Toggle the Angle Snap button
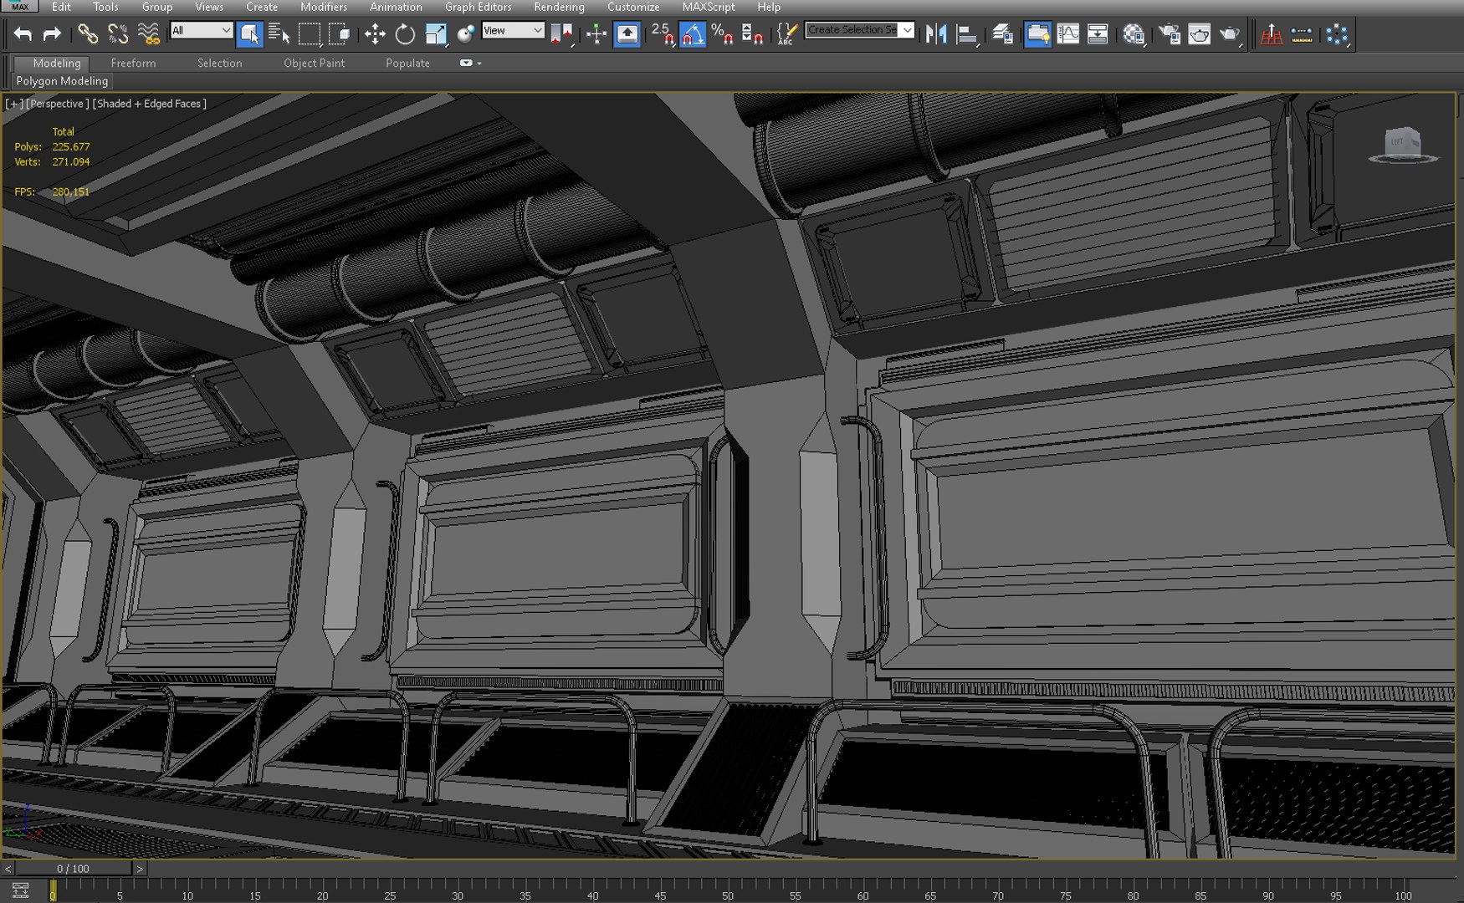This screenshot has width=1464, height=903. coord(693,34)
